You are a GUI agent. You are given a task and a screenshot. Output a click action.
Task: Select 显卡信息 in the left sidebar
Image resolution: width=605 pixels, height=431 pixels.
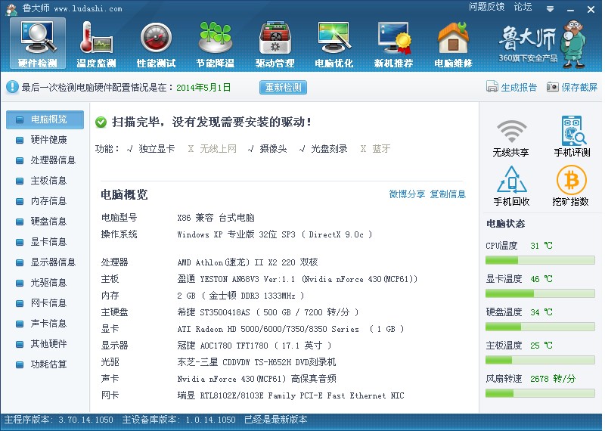click(48, 242)
